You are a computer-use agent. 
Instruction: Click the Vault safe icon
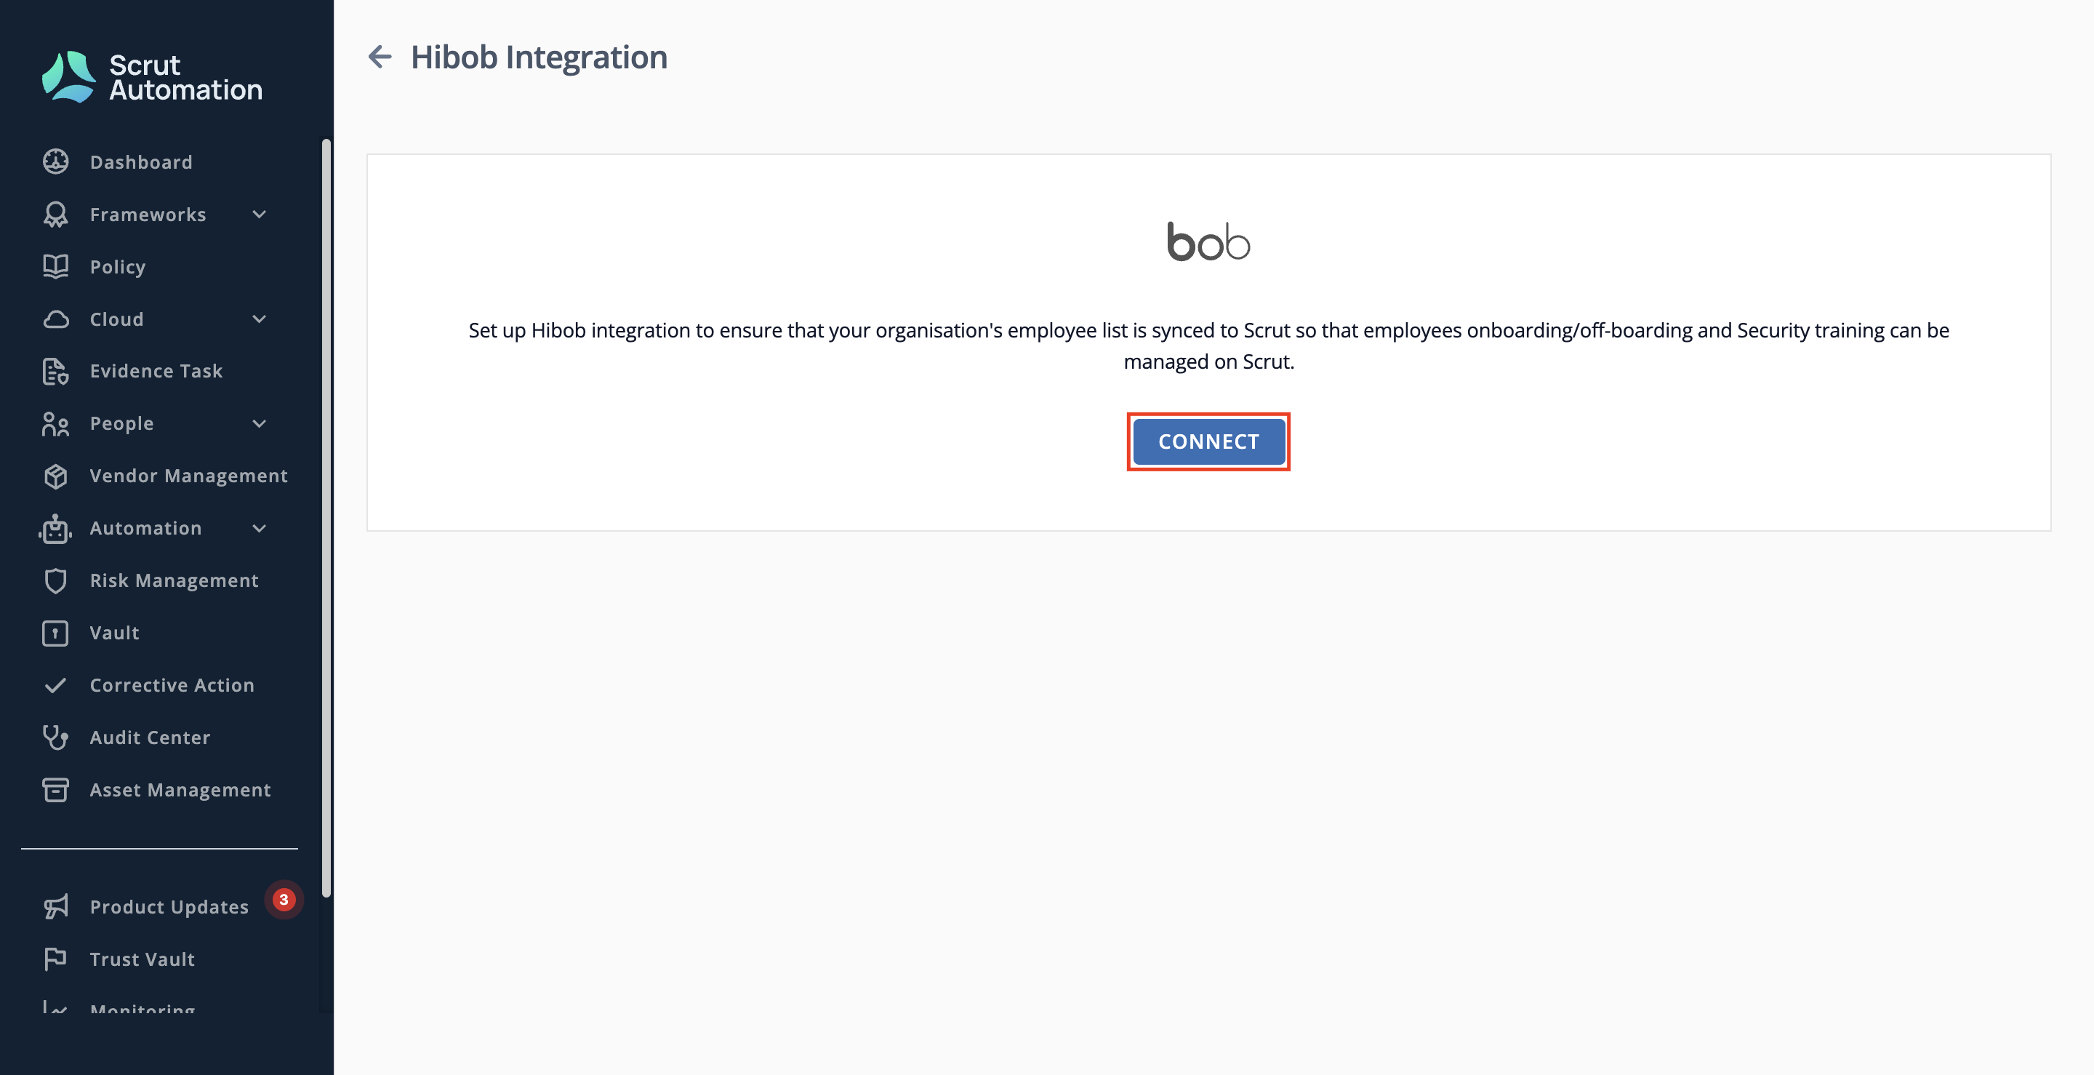(x=55, y=634)
